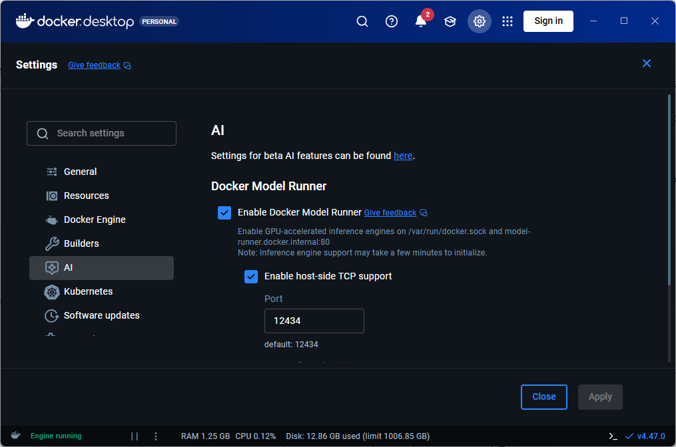Close settings with the blue X
Screen dimensions: 676x447
click(x=646, y=64)
